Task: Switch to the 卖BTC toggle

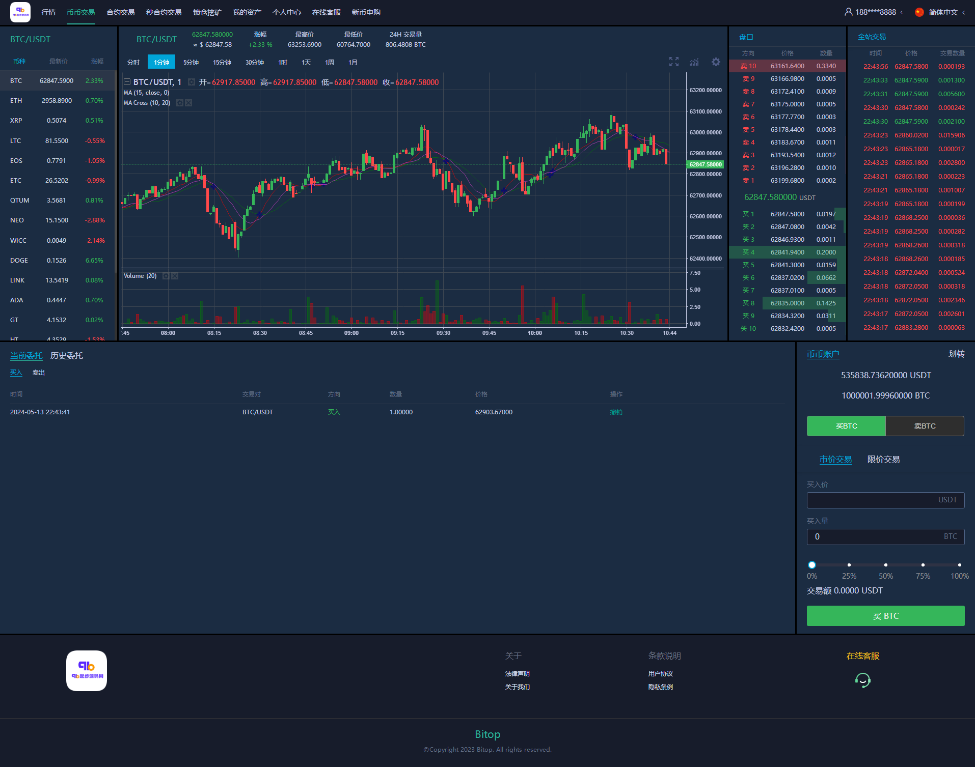Action: pyautogui.click(x=925, y=426)
